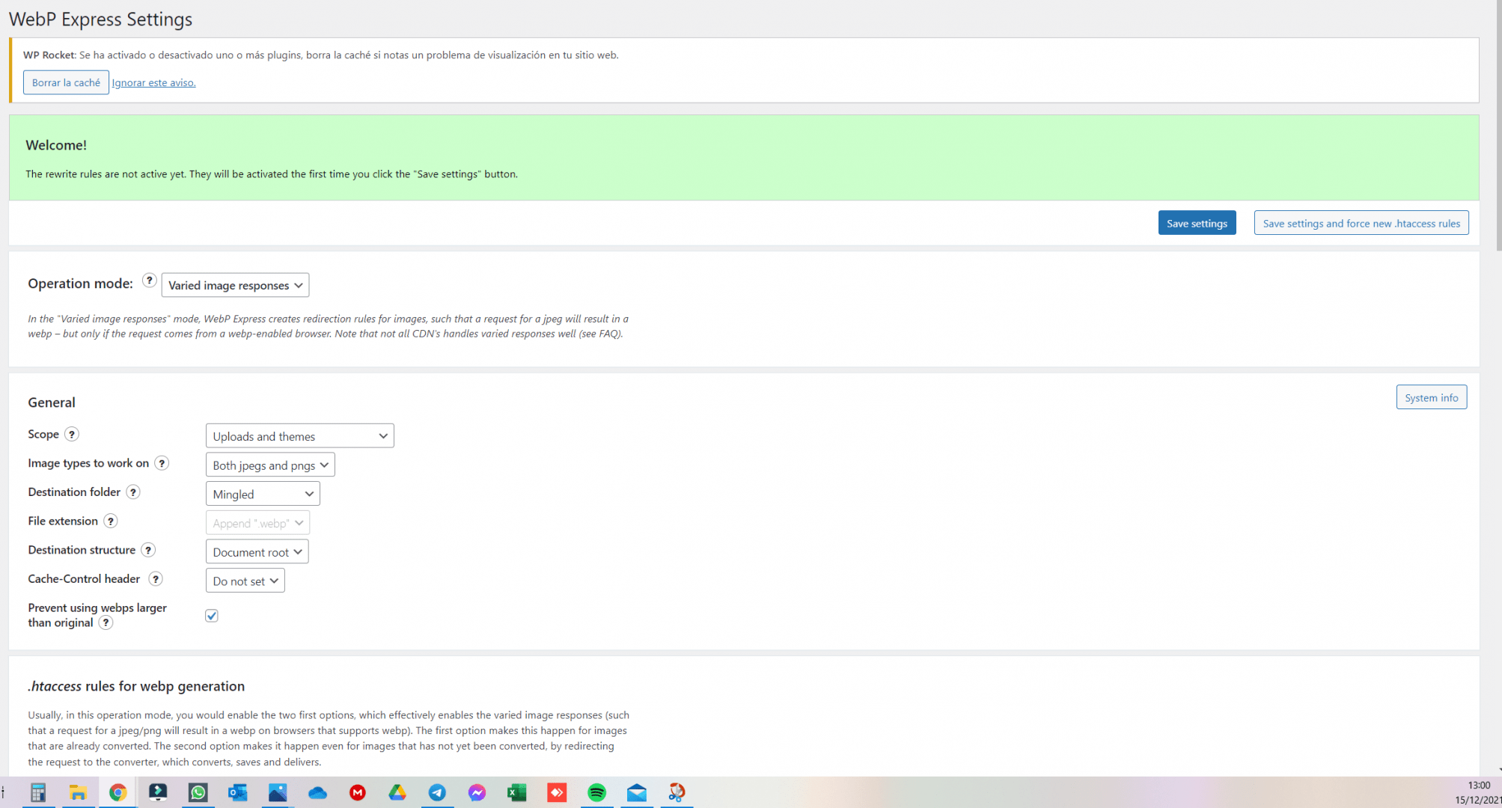
Task: Switch to Google Chrome in taskbar
Action: (118, 792)
